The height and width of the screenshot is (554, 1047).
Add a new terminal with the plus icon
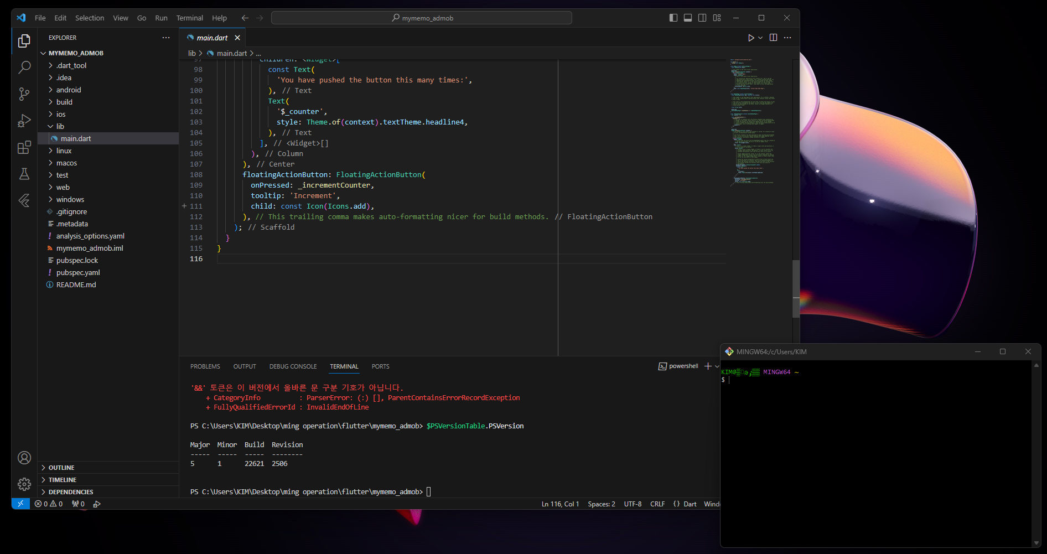(708, 366)
